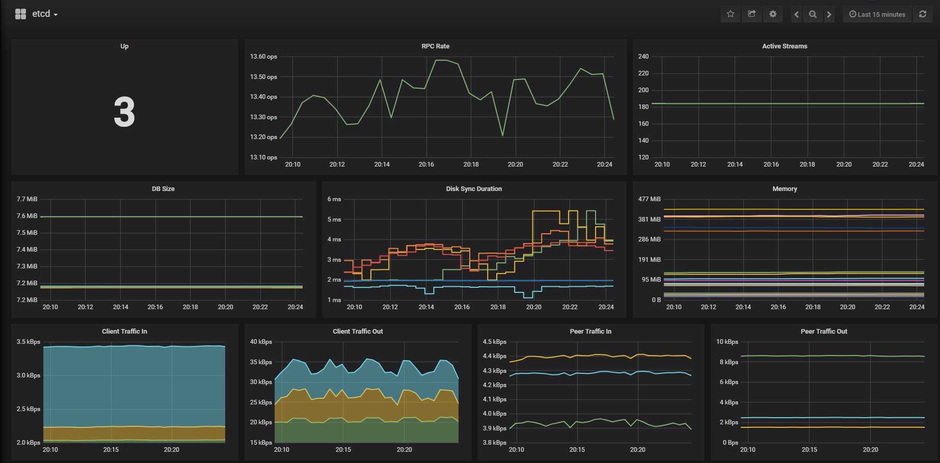Click 0 Bps label in Peer Traffic Out
Screen dimensions: 940x463
point(731,443)
